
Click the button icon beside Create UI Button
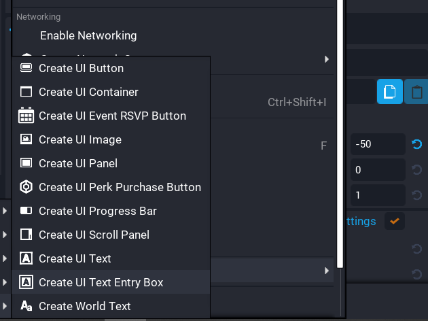[x=26, y=68]
